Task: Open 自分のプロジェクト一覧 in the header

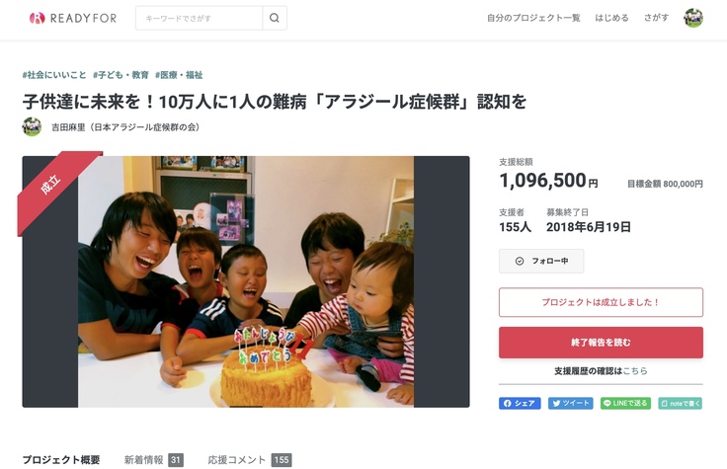Action: click(x=533, y=18)
